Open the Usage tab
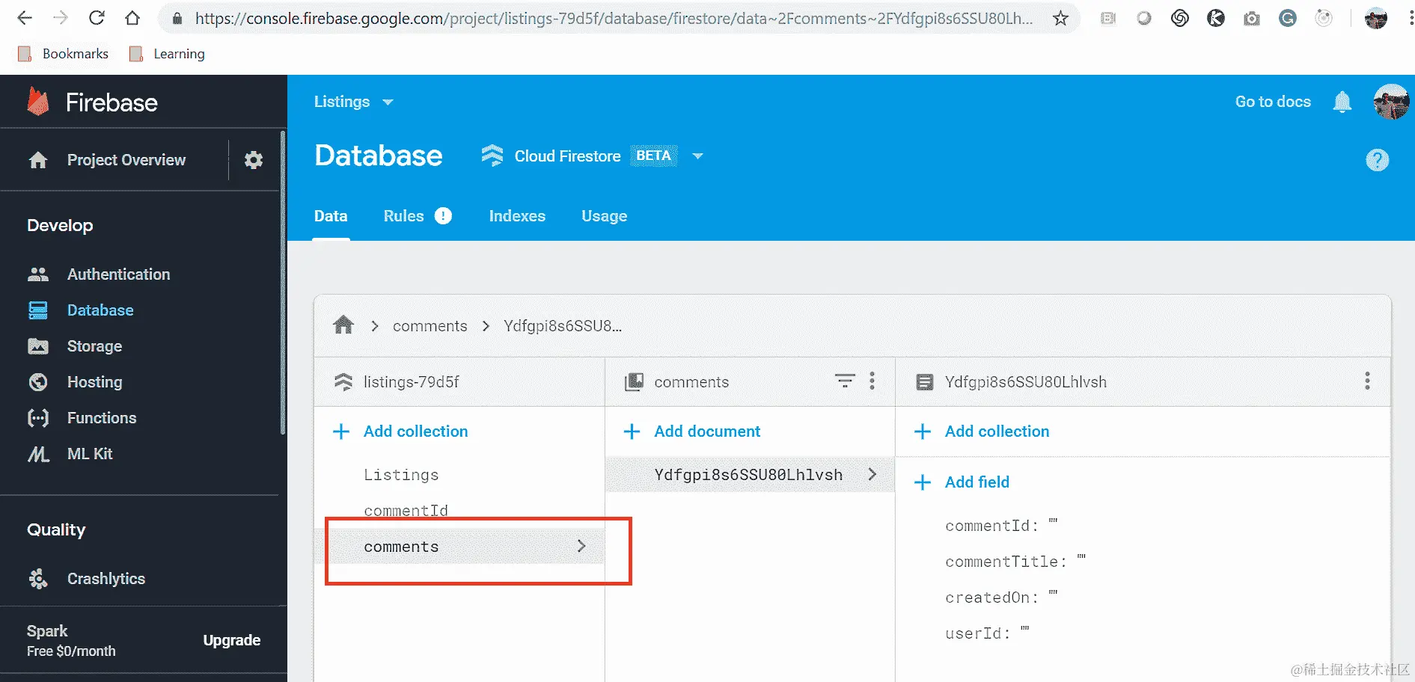 605,216
